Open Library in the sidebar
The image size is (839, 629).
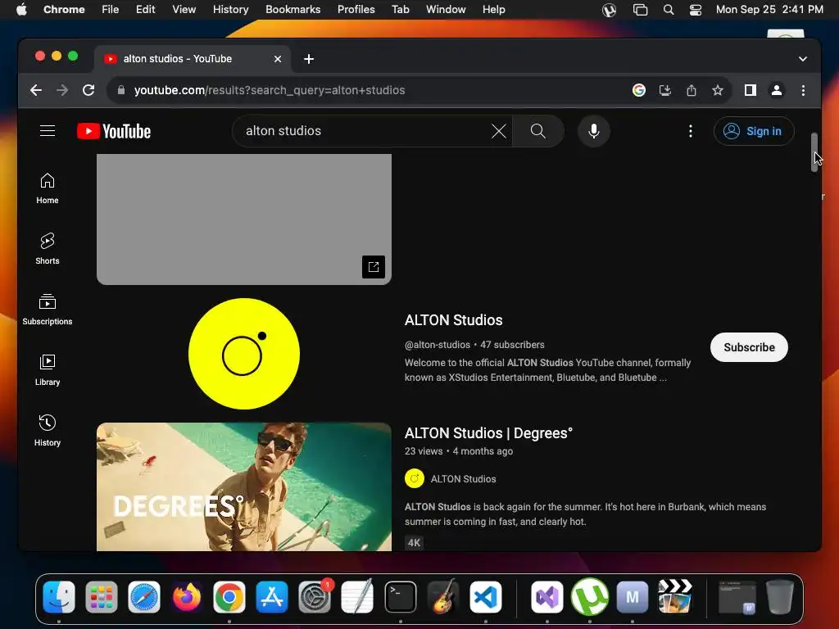(x=48, y=369)
